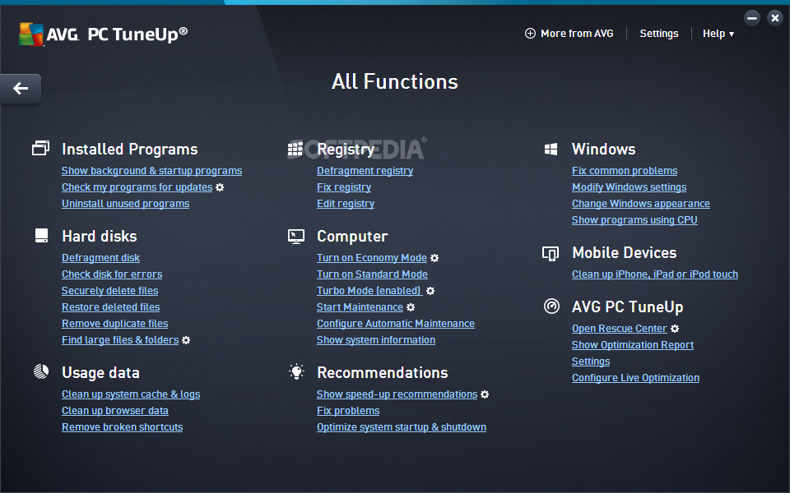Click Check my programs for updates link

pyautogui.click(x=137, y=187)
